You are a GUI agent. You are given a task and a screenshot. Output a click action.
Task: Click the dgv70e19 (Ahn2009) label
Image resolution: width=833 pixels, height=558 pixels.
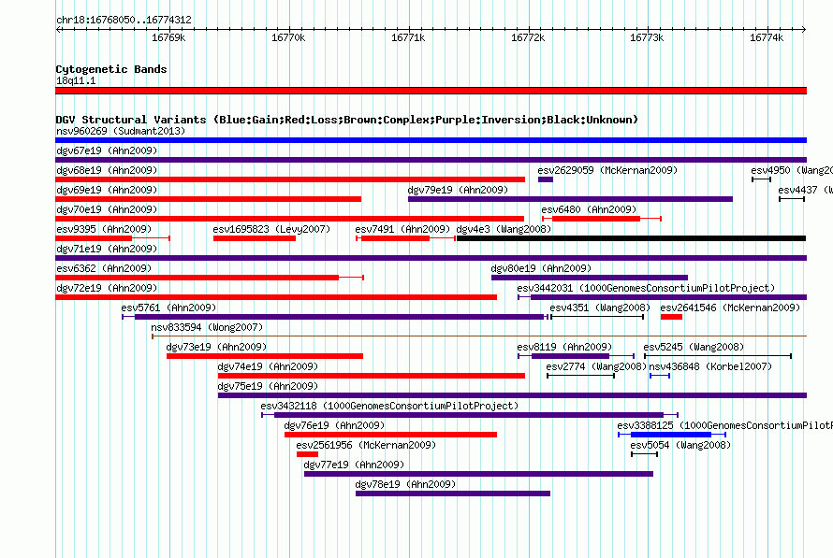coord(107,209)
